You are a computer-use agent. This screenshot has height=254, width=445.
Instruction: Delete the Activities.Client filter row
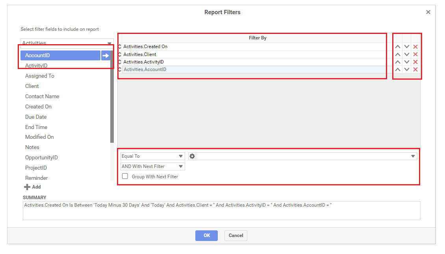pyautogui.click(x=415, y=54)
